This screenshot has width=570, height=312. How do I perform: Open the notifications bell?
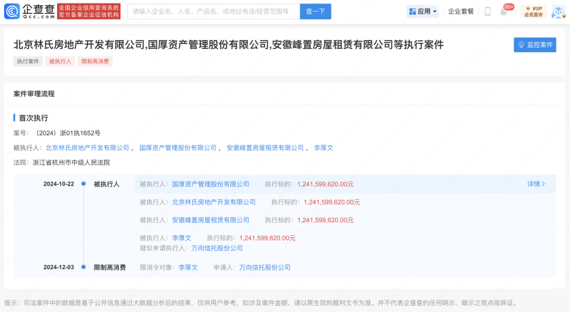pos(503,12)
